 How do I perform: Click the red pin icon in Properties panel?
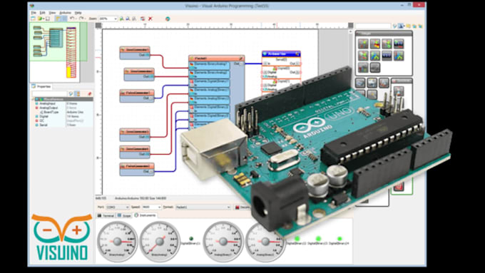pos(90,93)
